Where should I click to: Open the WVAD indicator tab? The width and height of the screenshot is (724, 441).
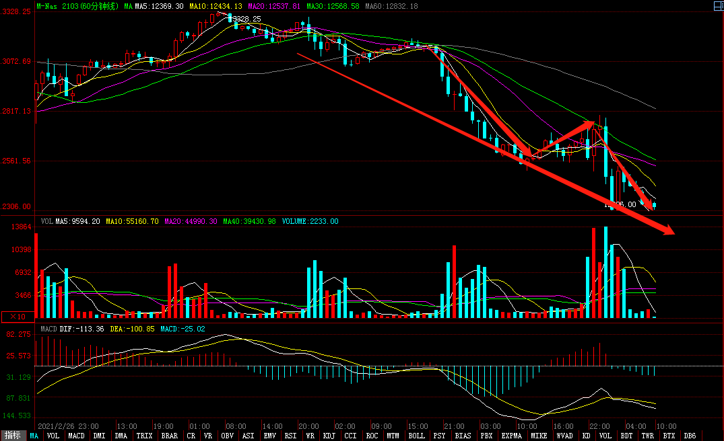564,436
